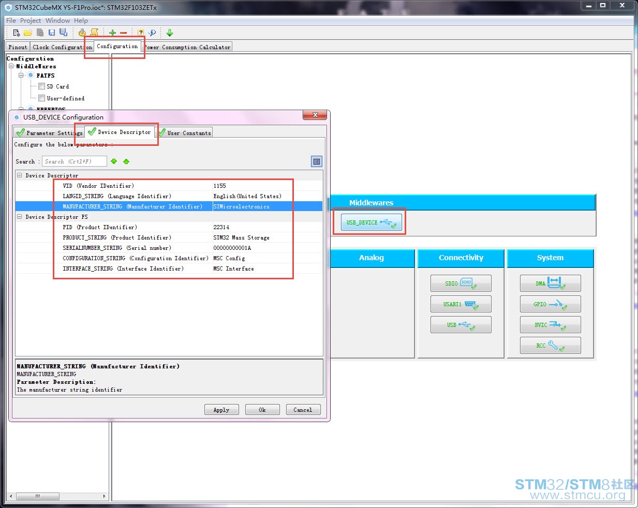Open the Help menu
The image size is (638, 508).
(81, 21)
